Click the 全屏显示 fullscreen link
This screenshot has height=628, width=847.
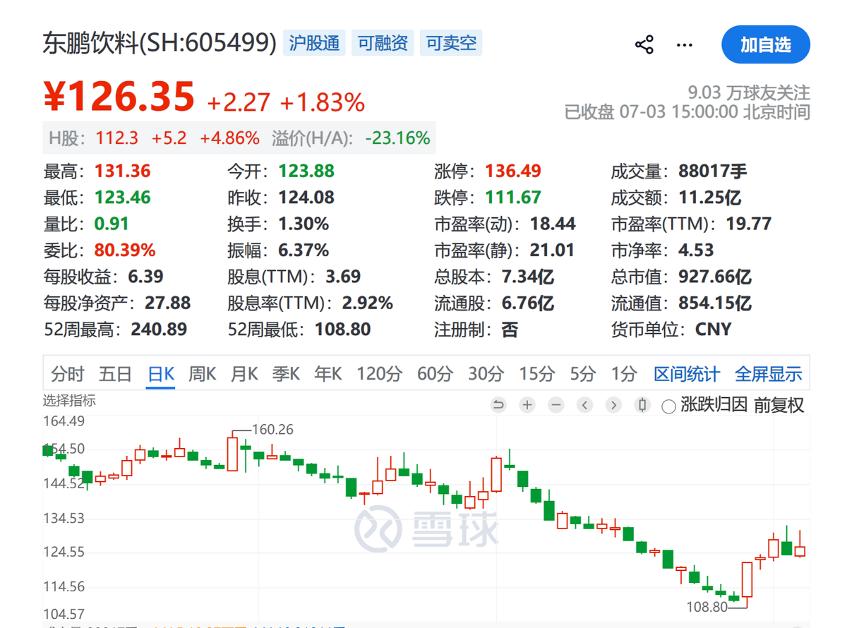(x=768, y=373)
